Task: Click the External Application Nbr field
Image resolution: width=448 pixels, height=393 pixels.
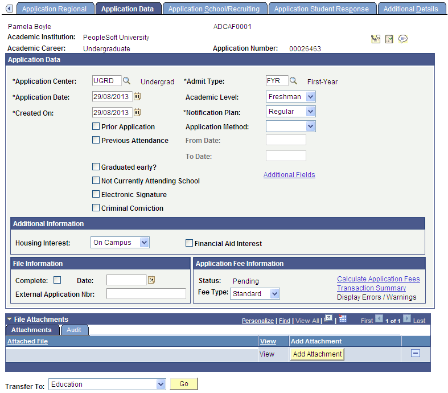Action: pos(146,293)
